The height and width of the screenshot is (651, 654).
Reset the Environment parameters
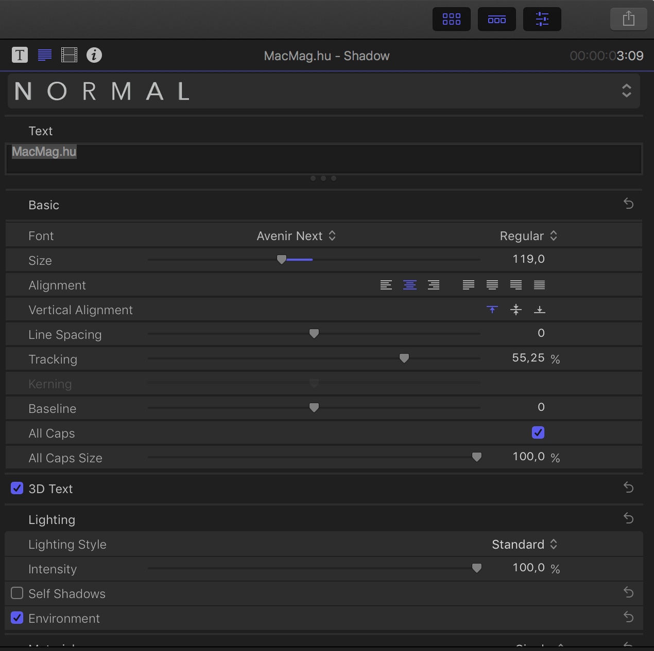[x=628, y=617]
